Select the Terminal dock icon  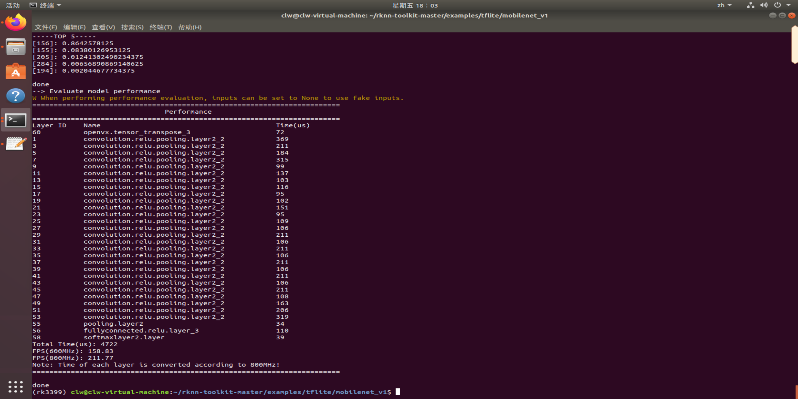(x=16, y=120)
